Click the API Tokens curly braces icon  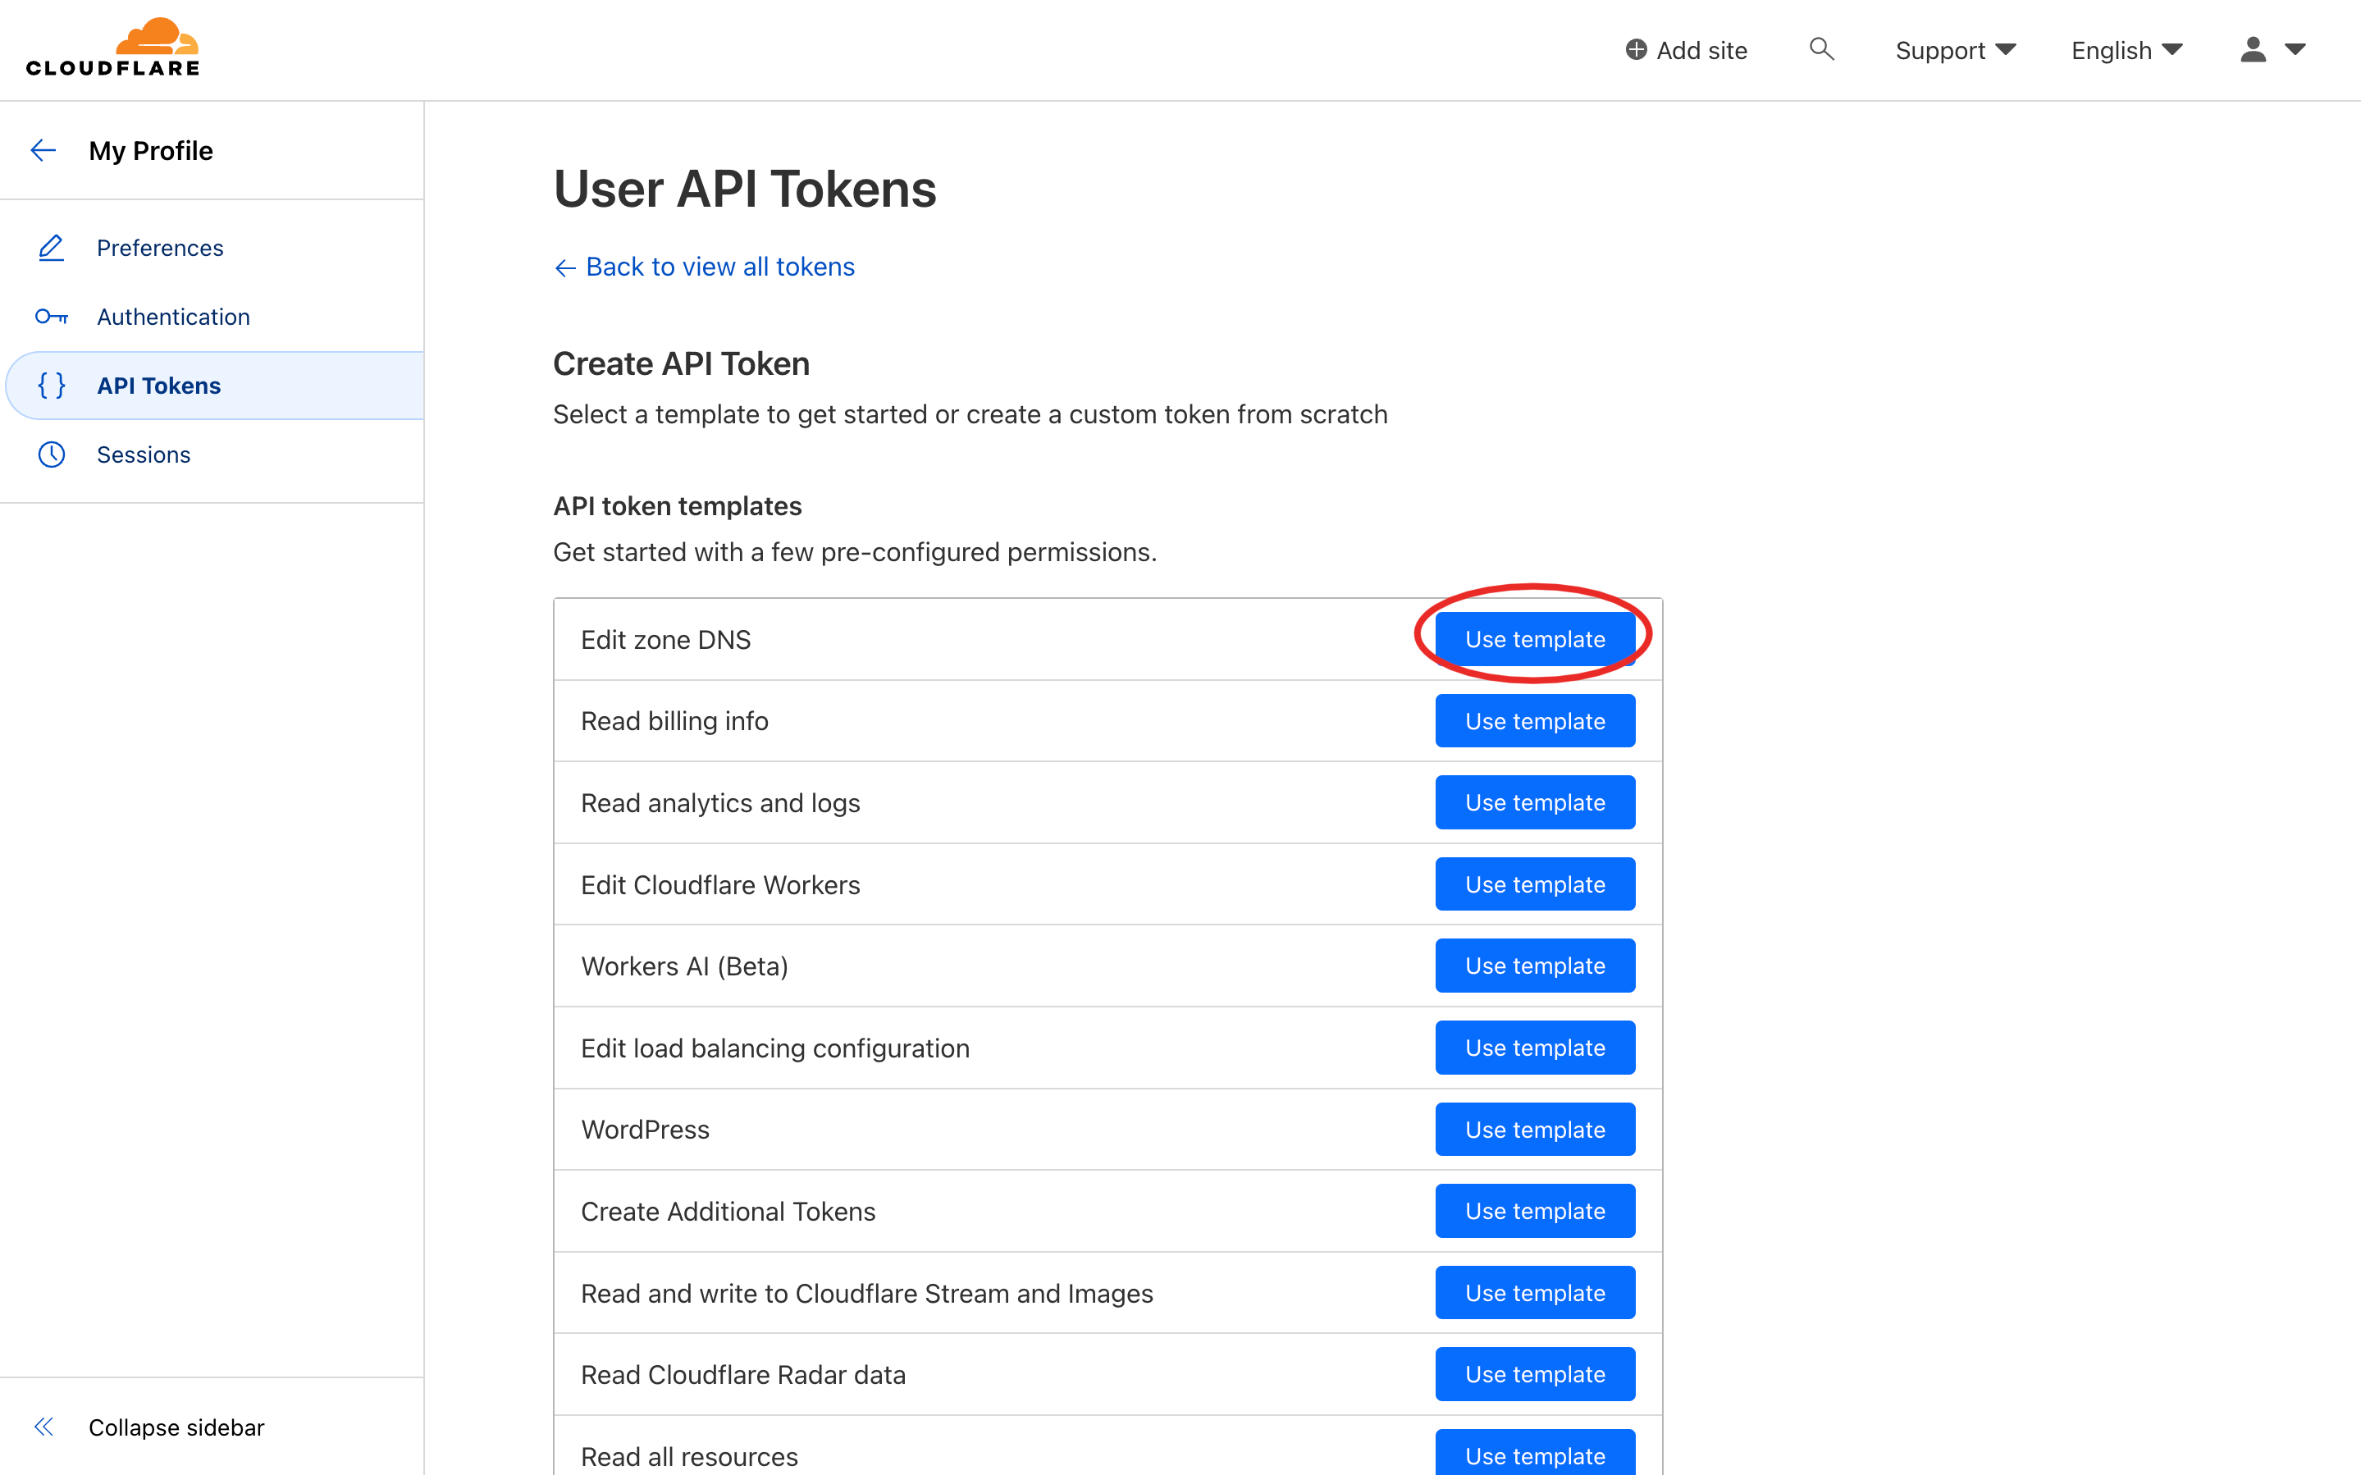coord(51,386)
